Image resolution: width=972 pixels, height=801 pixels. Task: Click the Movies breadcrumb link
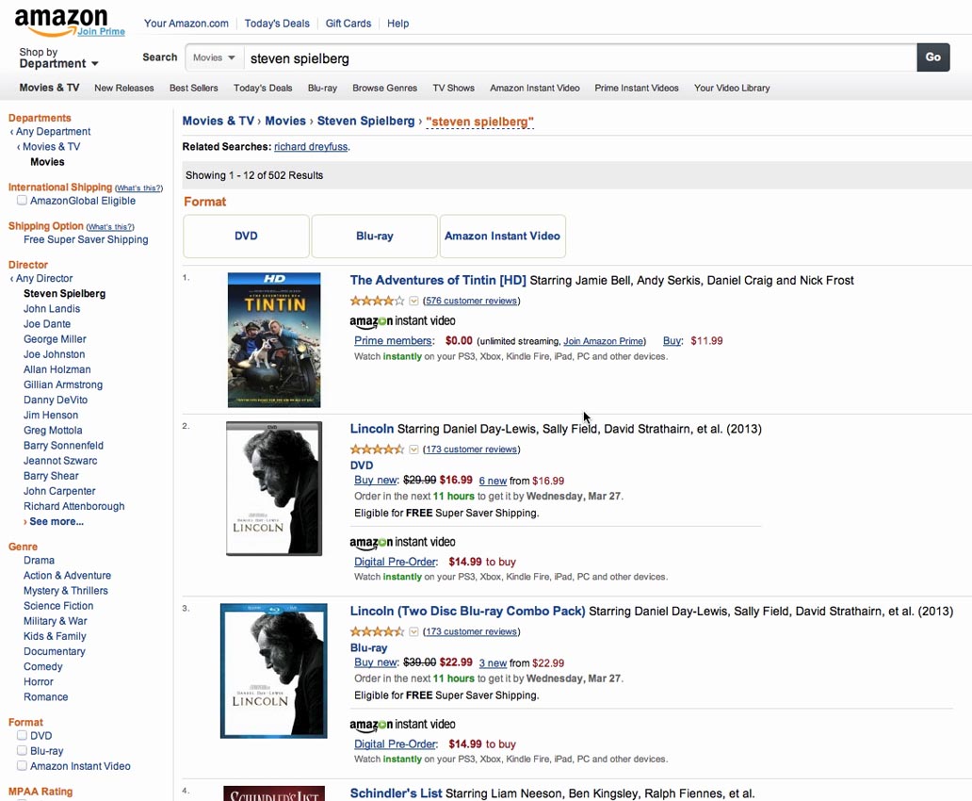coord(285,121)
